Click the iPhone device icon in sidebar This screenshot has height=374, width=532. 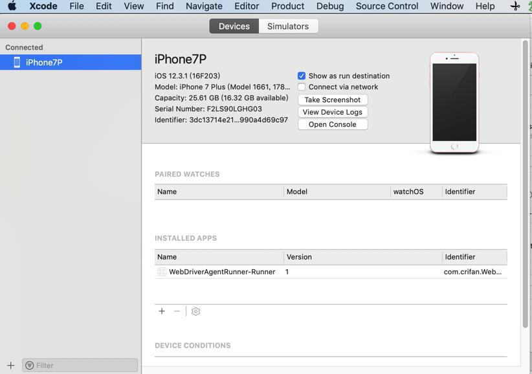click(17, 62)
